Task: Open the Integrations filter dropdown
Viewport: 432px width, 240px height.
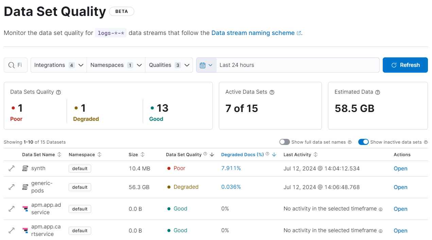Action: pyautogui.click(x=58, y=65)
